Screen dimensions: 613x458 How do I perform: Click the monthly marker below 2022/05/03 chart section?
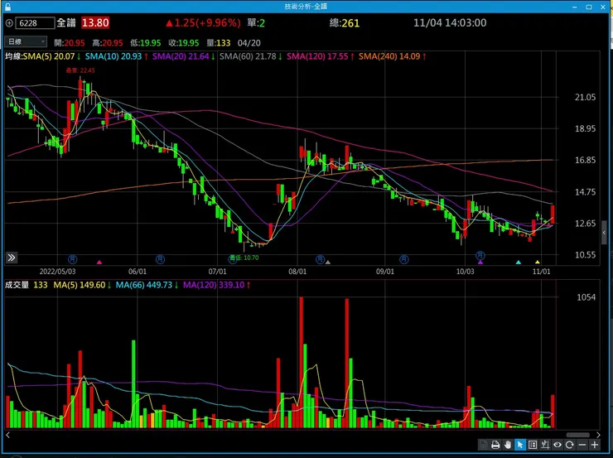tap(72, 259)
